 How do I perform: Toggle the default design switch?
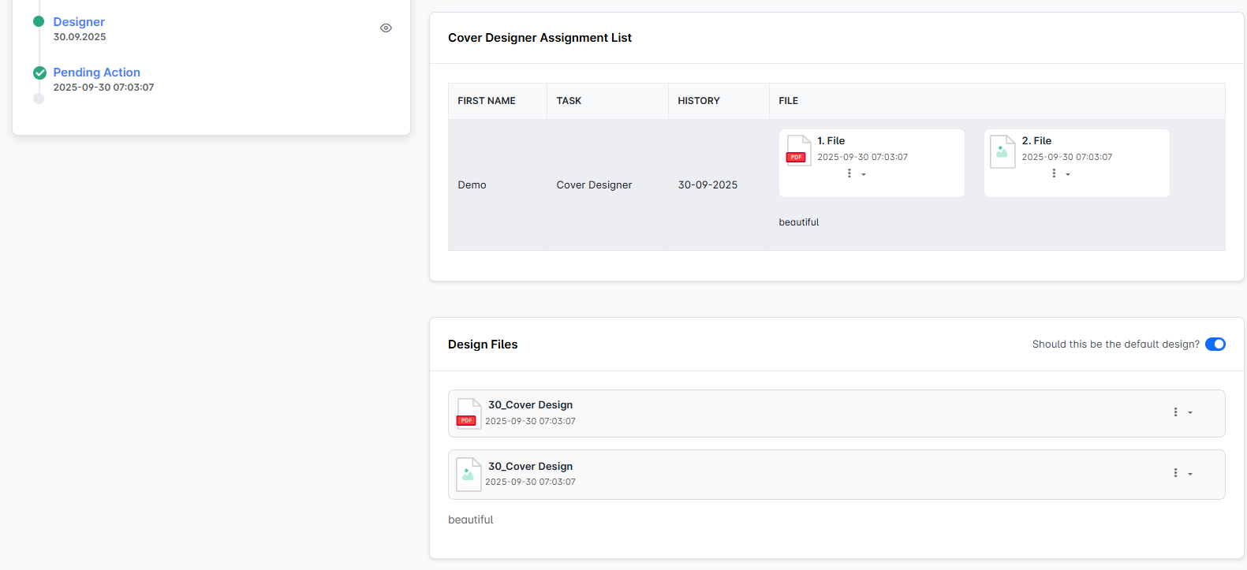point(1215,345)
